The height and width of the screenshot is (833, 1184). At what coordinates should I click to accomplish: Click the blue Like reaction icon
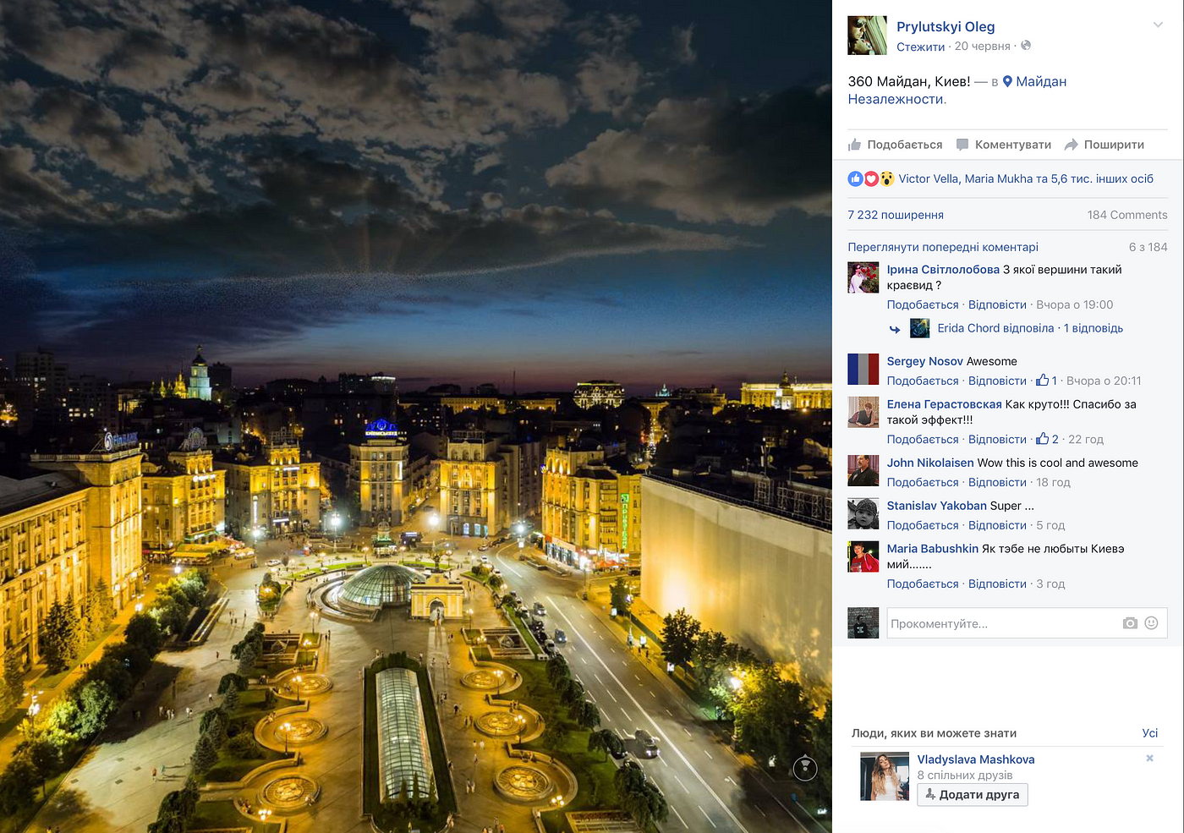tap(856, 178)
